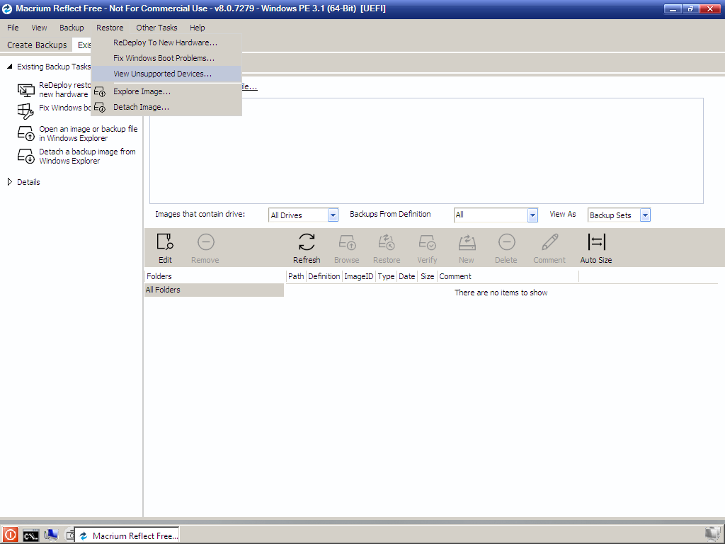Click the Restore toolbar icon
Image resolution: width=725 pixels, height=544 pixels.
point(387,242)
